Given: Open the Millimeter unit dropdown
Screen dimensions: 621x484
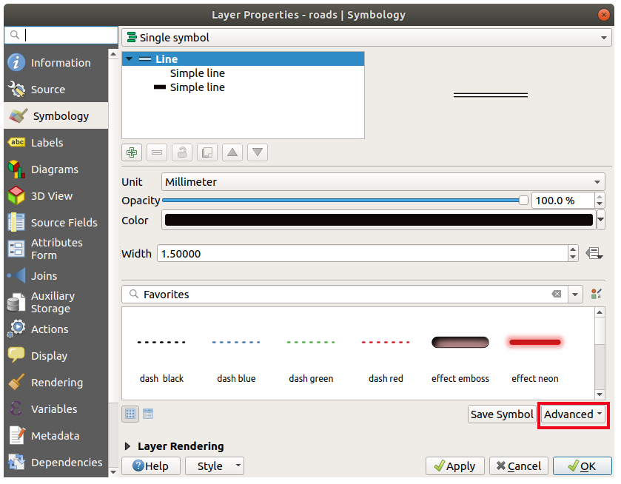Looking at the screenshot, I should tap(383, 182).
